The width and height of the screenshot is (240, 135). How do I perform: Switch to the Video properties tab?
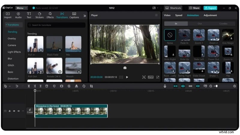pos(167,15)
